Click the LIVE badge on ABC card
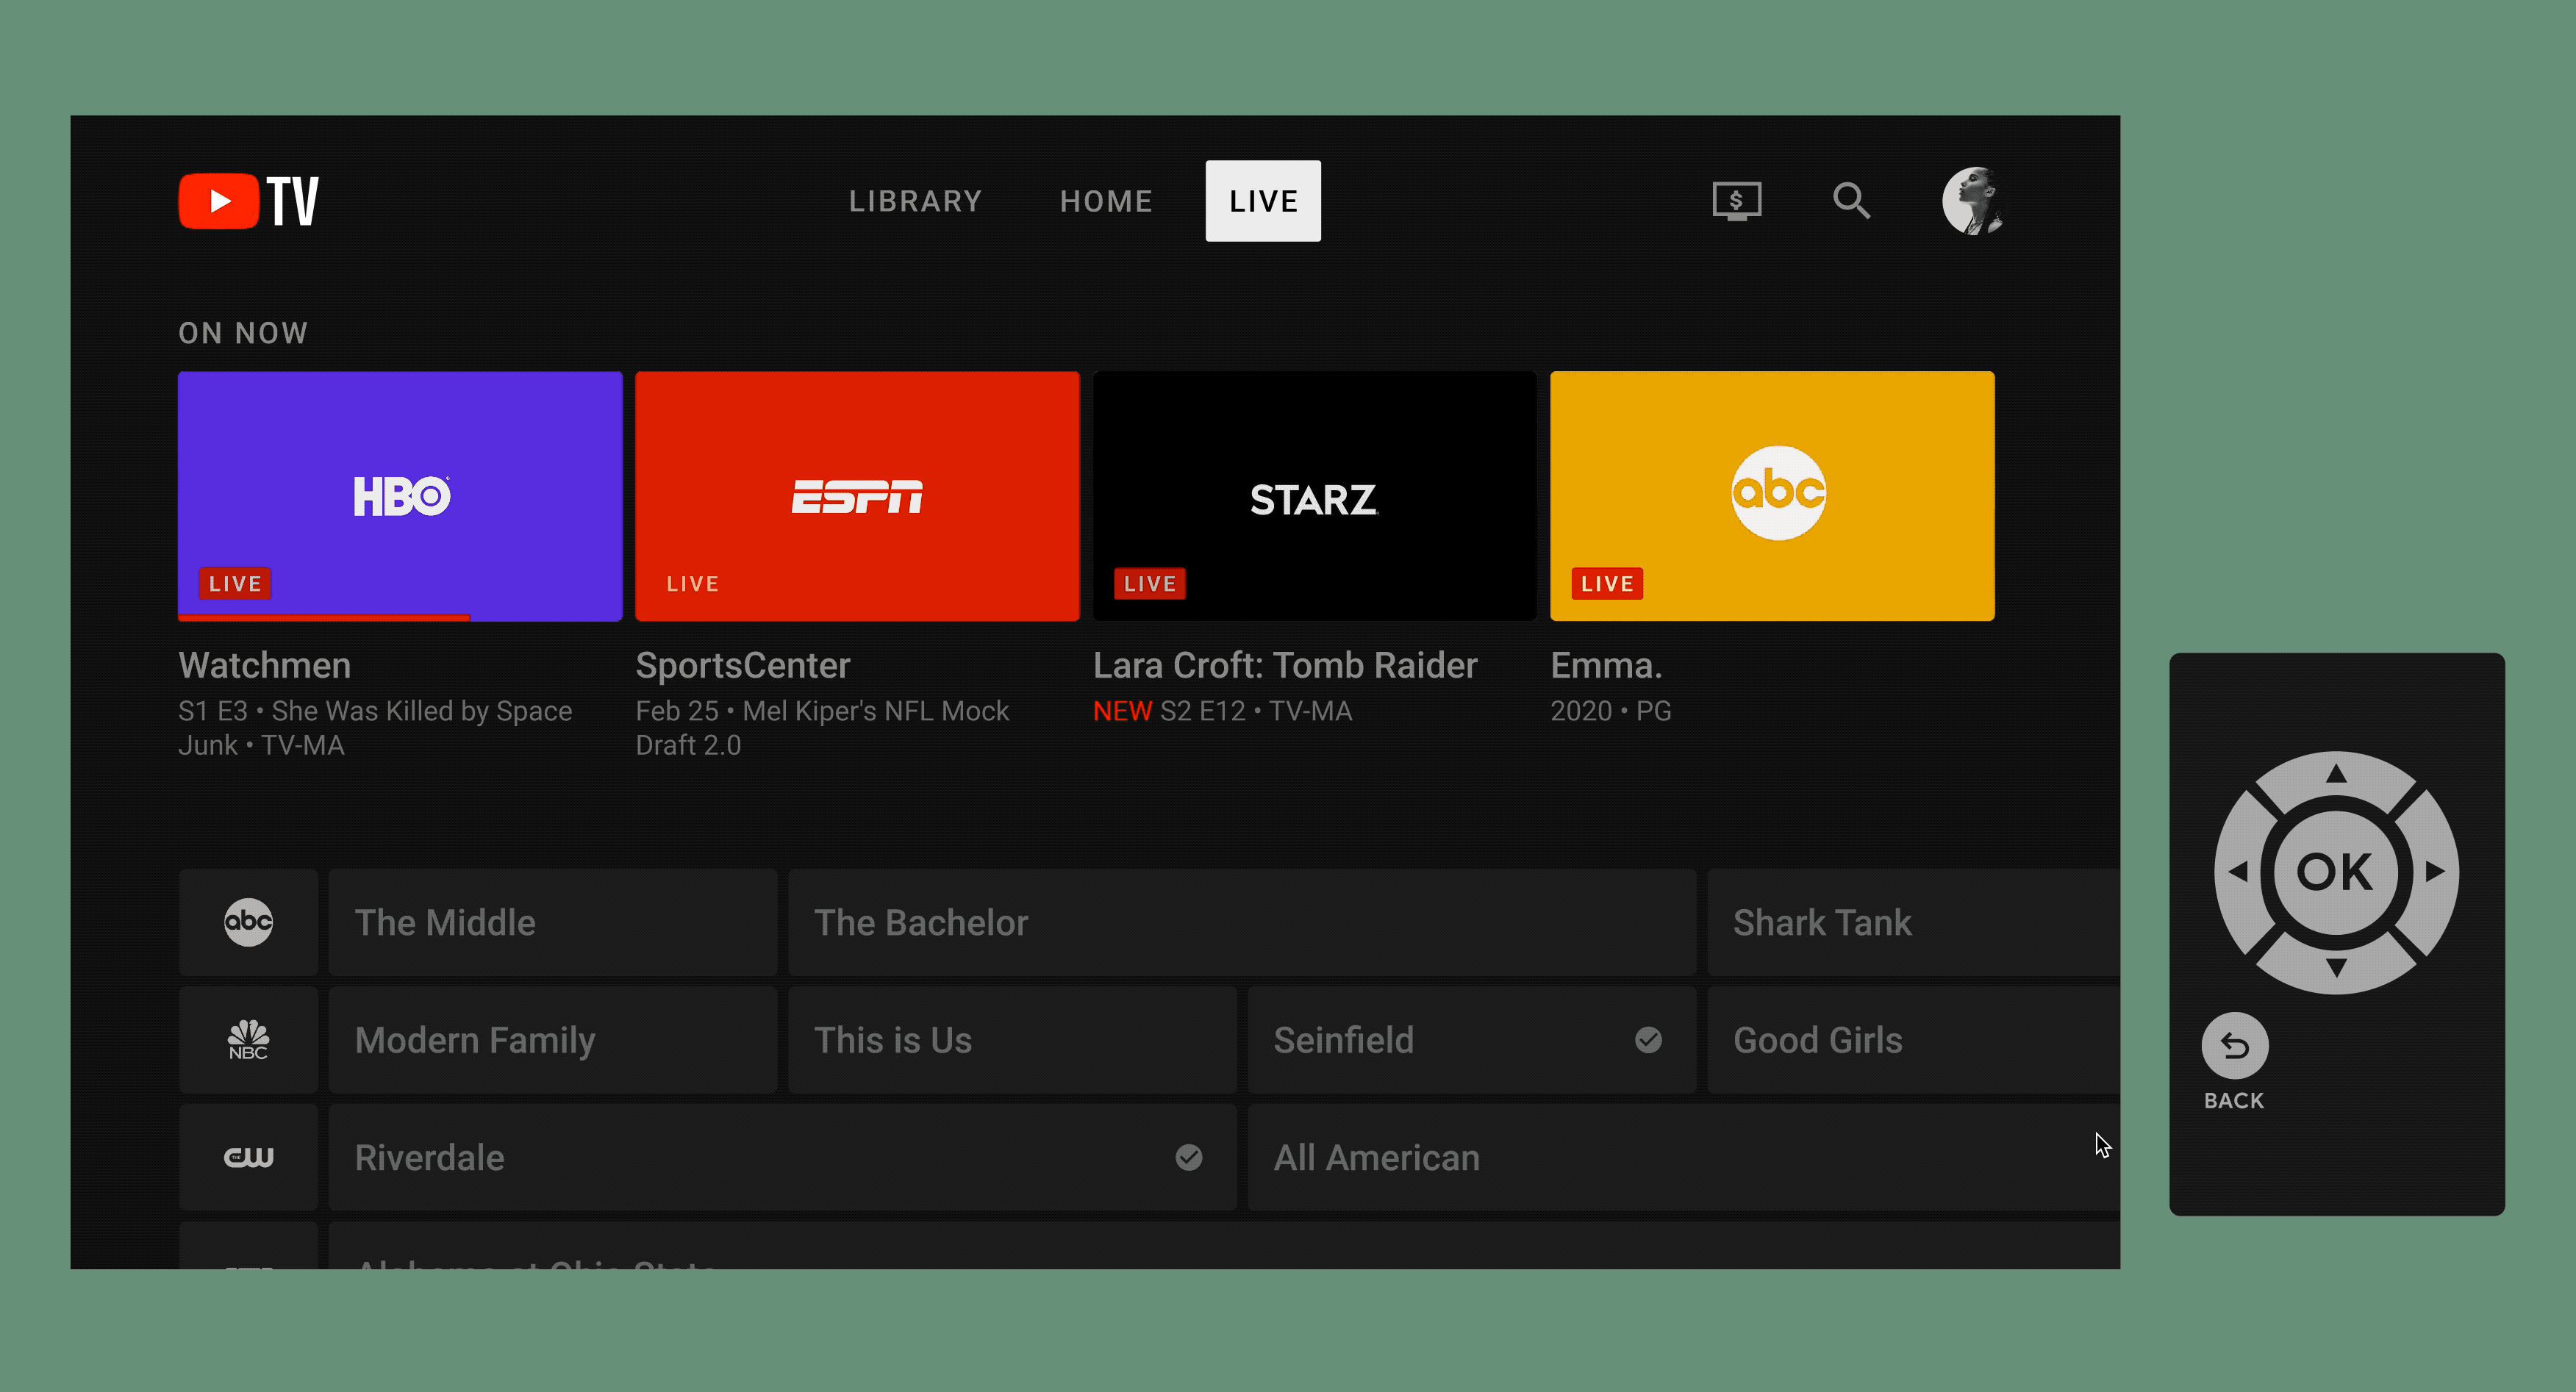The width and height of the screenshot is (2576, 1392). [x=1607, y=583]
